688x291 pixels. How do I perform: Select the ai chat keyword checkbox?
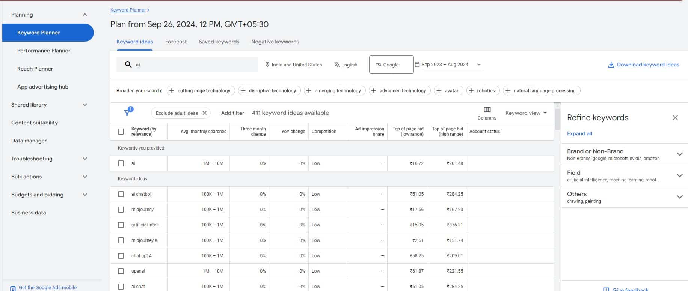pyautogui.click(x=121, y=286)
